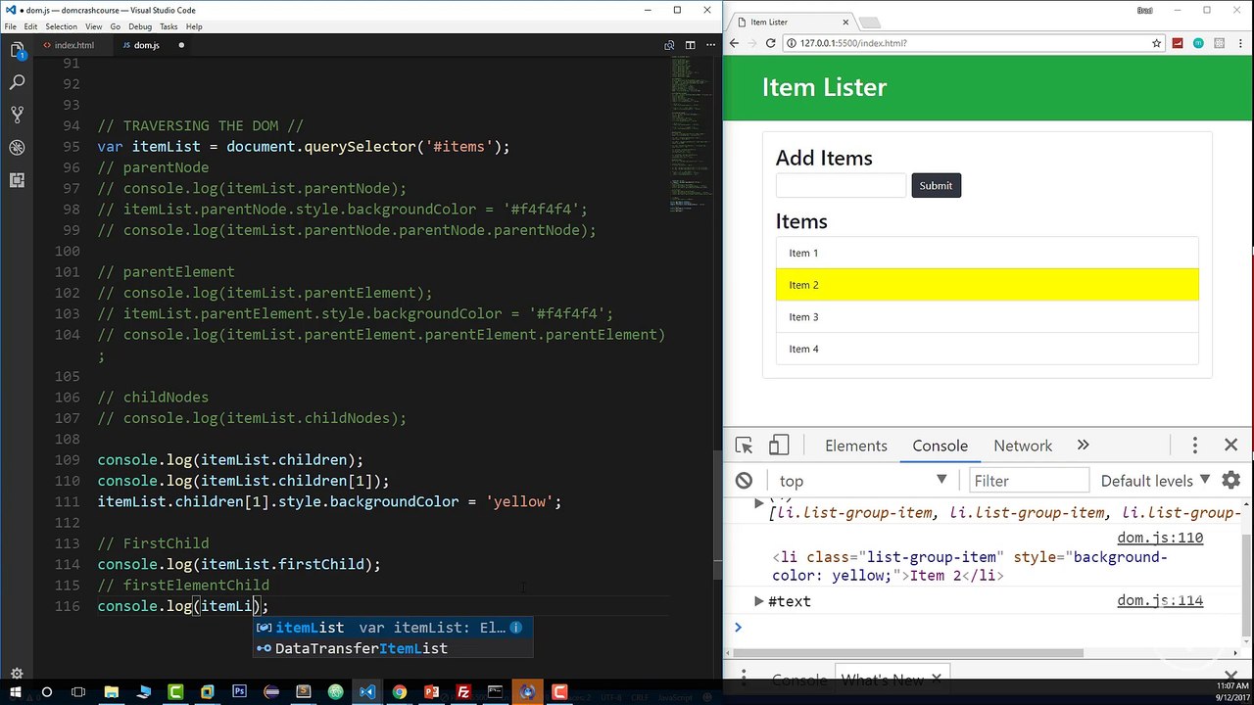The height and width of the screenshot is (705, 1254).
Task: Toggle device toolbar in DevTools
Action: click(779, 446)
